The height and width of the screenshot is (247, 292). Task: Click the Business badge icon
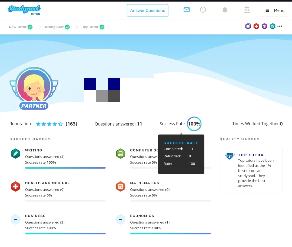[15, 219]
